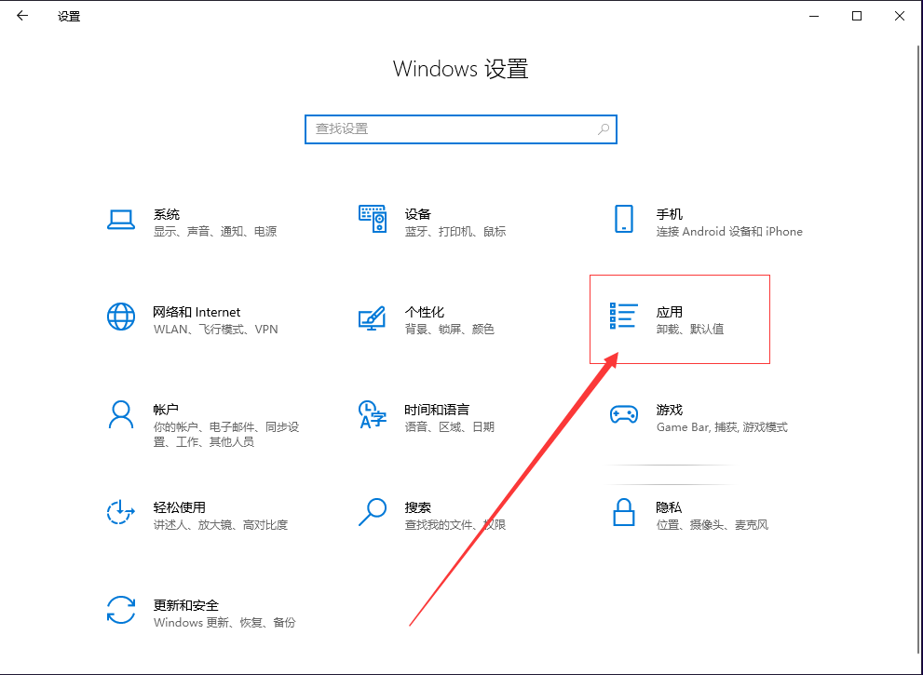Click the Privacy lock icon
This screenshot has height=675, width=923.
pos(624,513)
